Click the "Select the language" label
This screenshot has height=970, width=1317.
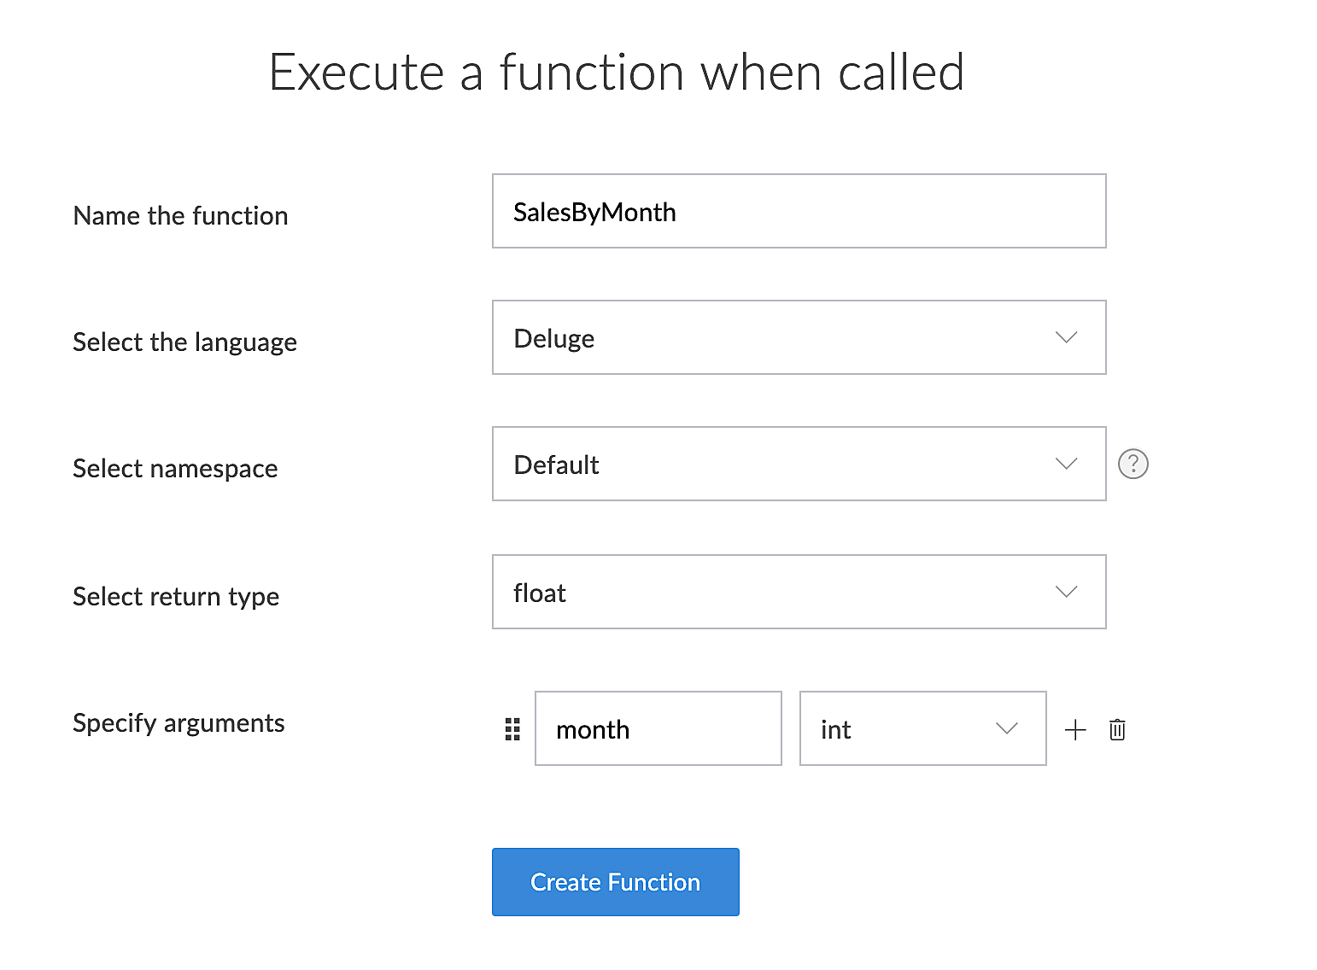(x=184, y=342)
